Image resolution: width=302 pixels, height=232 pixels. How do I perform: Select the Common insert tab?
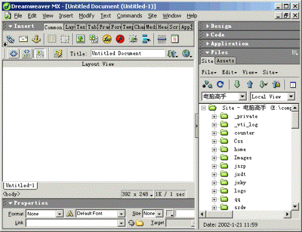(53, 27)
